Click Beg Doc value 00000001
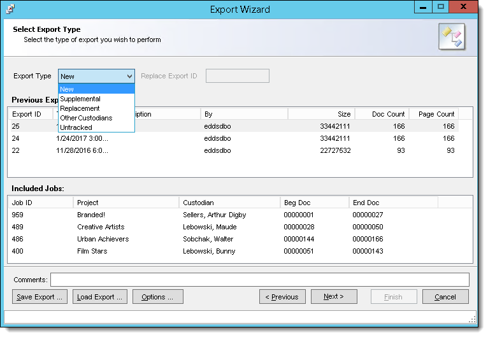Screen dimensions: 488x337 (x=299, y=215)
